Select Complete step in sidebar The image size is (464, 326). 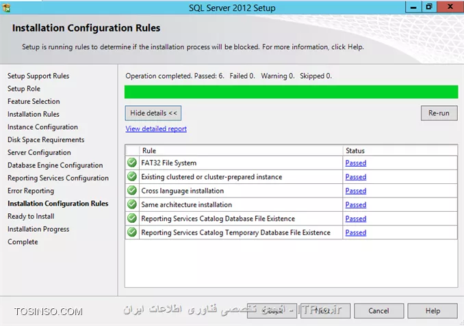coord(23,242)
